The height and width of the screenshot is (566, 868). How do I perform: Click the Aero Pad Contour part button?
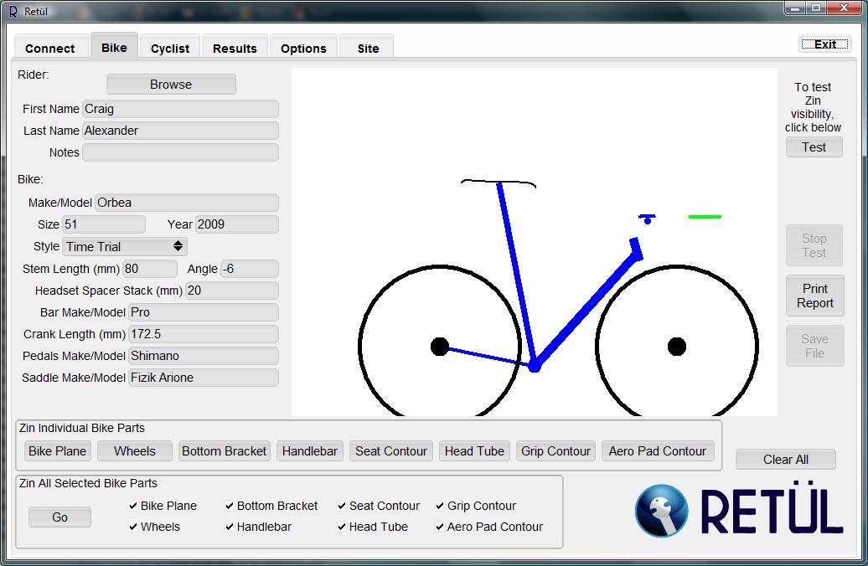point(658,451)
